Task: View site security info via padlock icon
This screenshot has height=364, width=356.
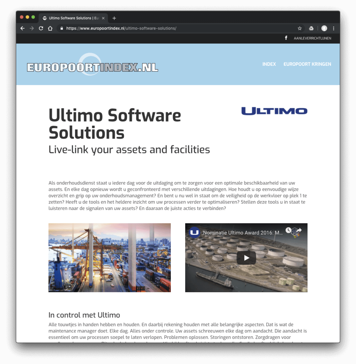Action: (x=62, y=28)
